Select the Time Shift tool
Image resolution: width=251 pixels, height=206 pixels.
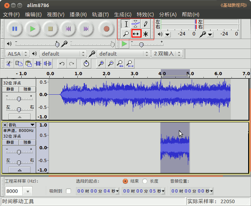(136, 34)
